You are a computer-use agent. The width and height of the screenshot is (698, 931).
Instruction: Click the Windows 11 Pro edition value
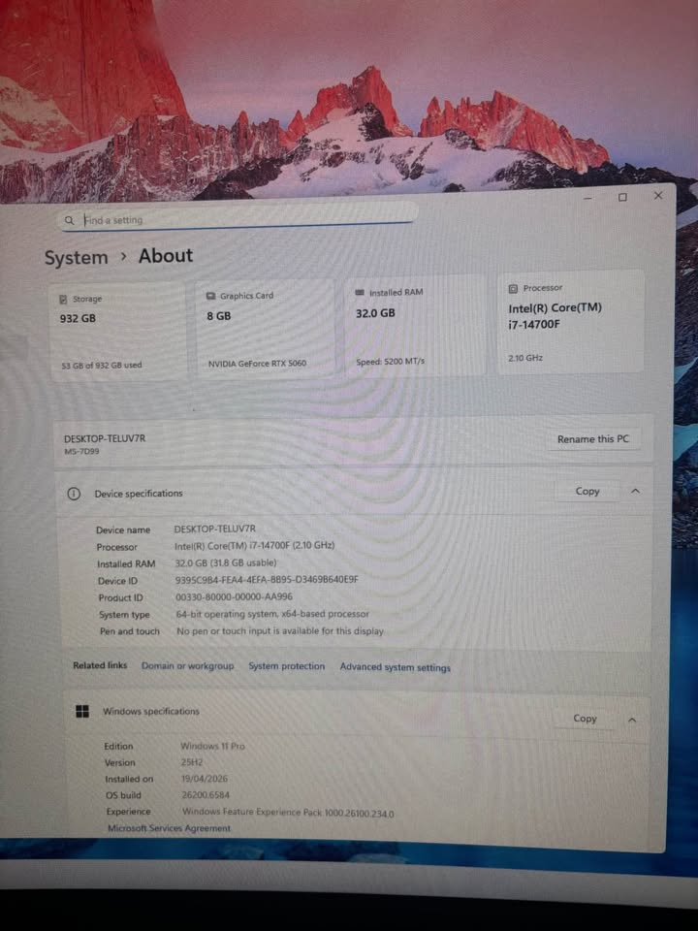pyautogui.click(x=212, y=746)
